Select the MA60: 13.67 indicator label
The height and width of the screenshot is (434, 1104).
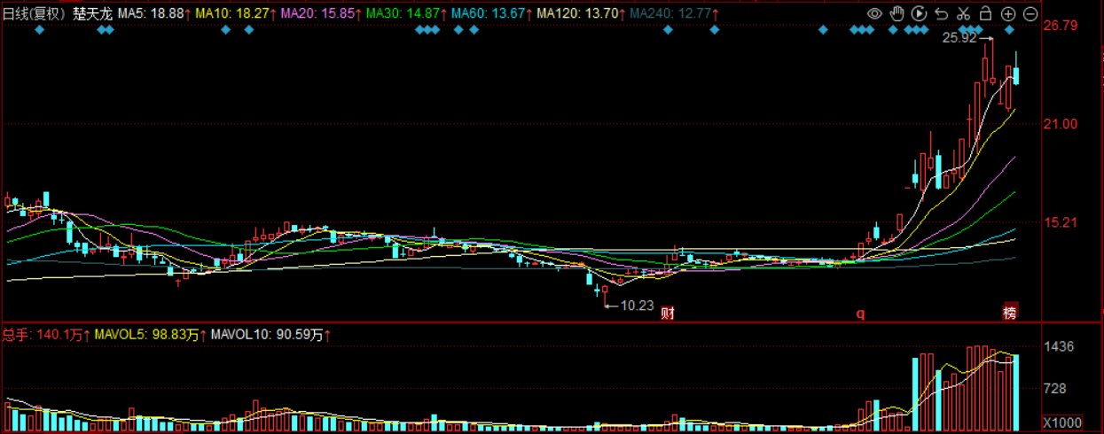tap(489, 14)
